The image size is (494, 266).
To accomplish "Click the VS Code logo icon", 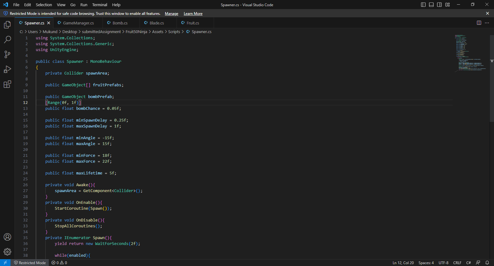I will (x=6, y=5).
